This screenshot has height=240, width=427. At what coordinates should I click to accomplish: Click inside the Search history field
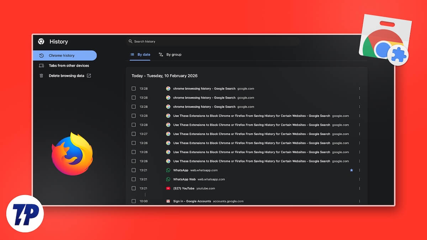point(160,41)
